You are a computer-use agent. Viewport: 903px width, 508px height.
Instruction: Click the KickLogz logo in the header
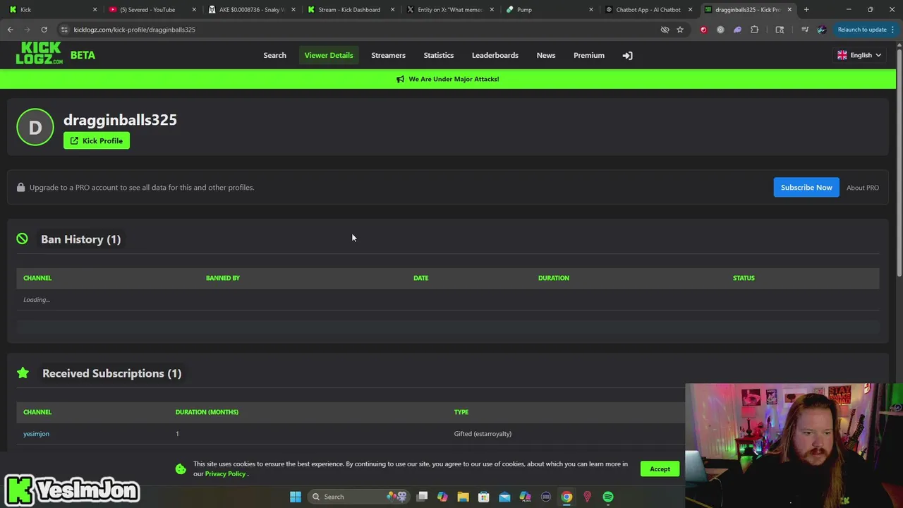coord(40,54)
